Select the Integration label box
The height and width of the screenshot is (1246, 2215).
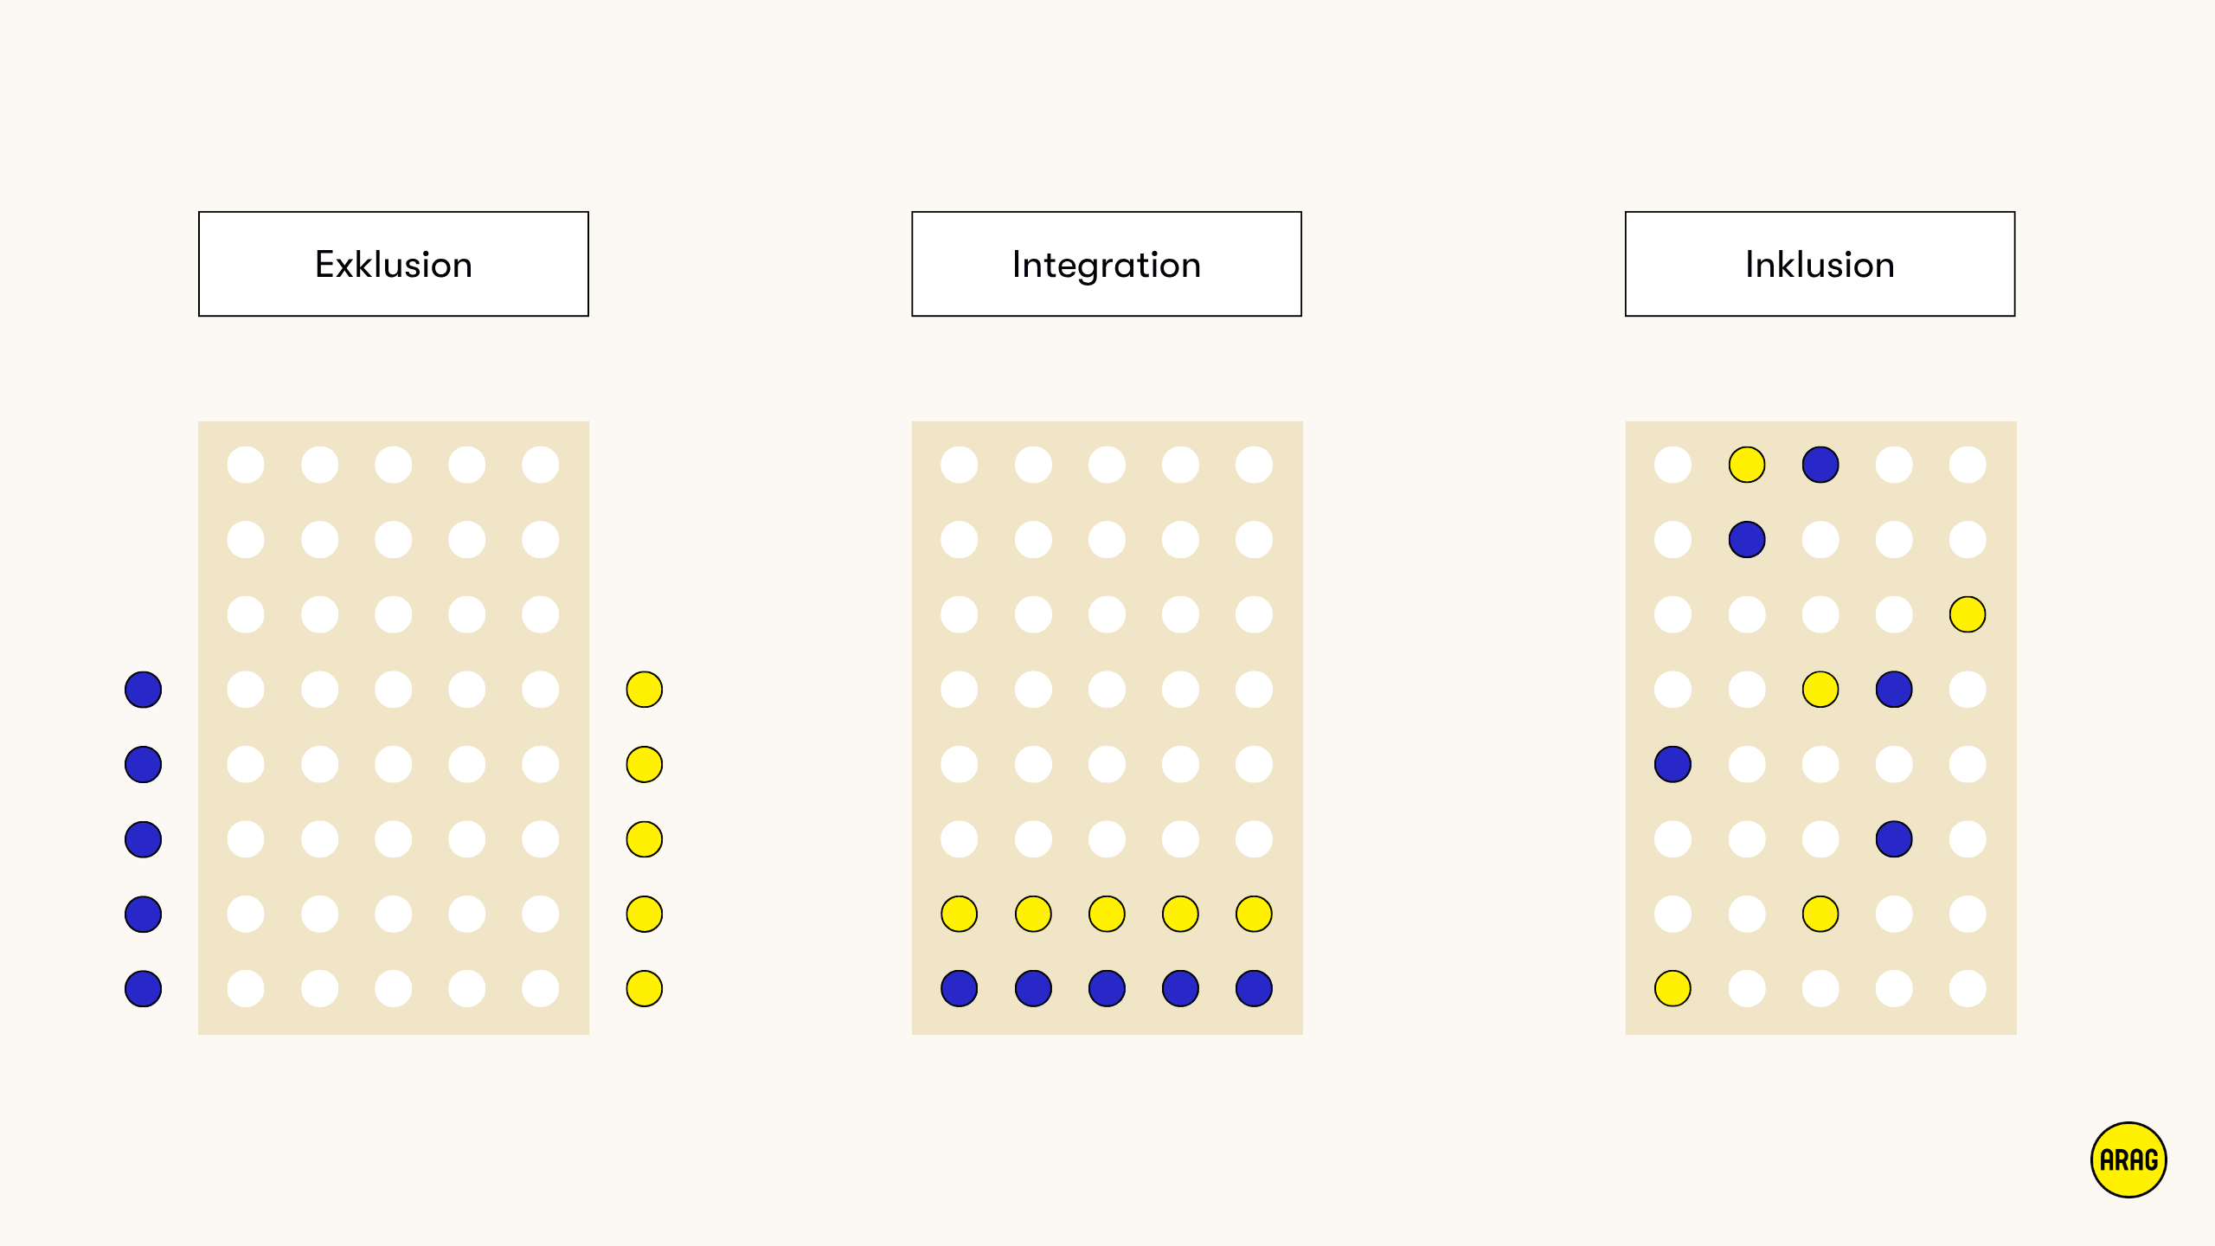[1107, 264]
